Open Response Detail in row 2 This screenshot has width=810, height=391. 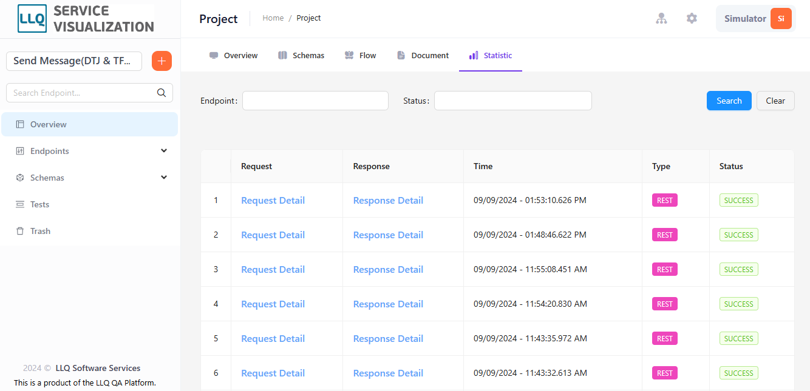pos(388,235)
